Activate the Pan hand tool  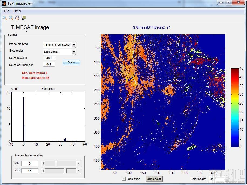tap(17, 18)
